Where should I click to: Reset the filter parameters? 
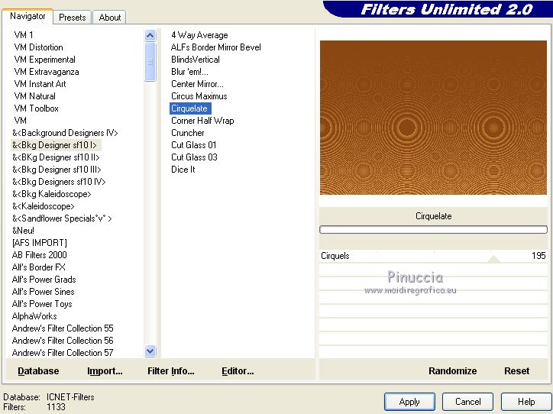(x=516, y=371)
